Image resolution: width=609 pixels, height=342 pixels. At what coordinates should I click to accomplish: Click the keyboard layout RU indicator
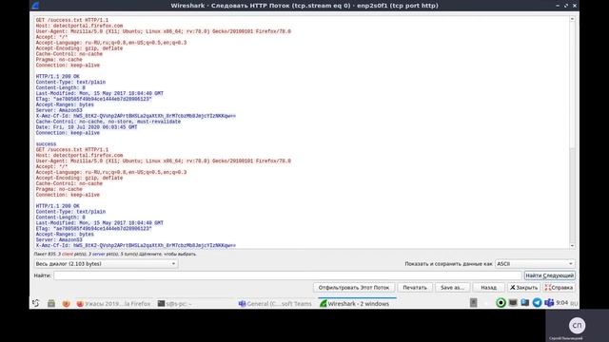click(574, 303)
